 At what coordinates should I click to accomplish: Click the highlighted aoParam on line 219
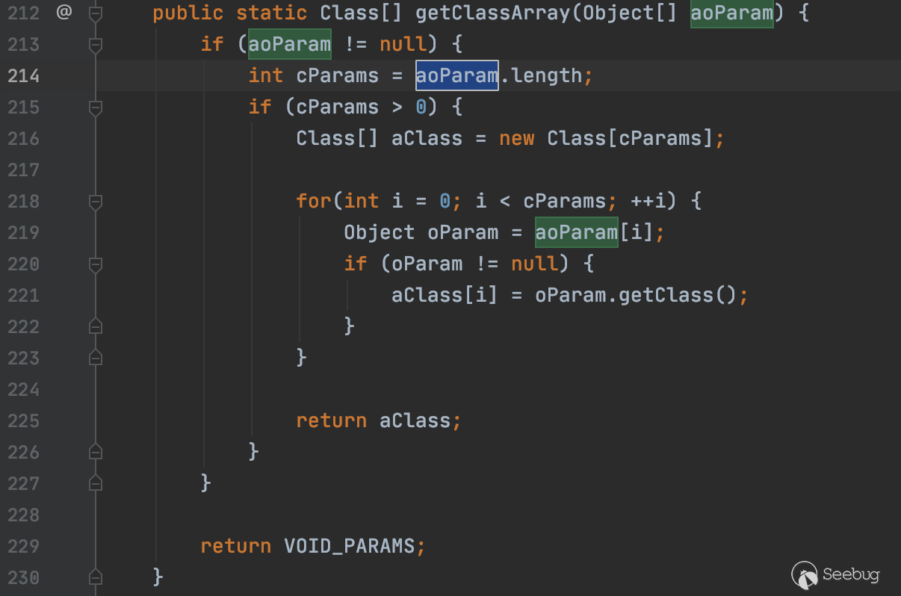[576, 232]
